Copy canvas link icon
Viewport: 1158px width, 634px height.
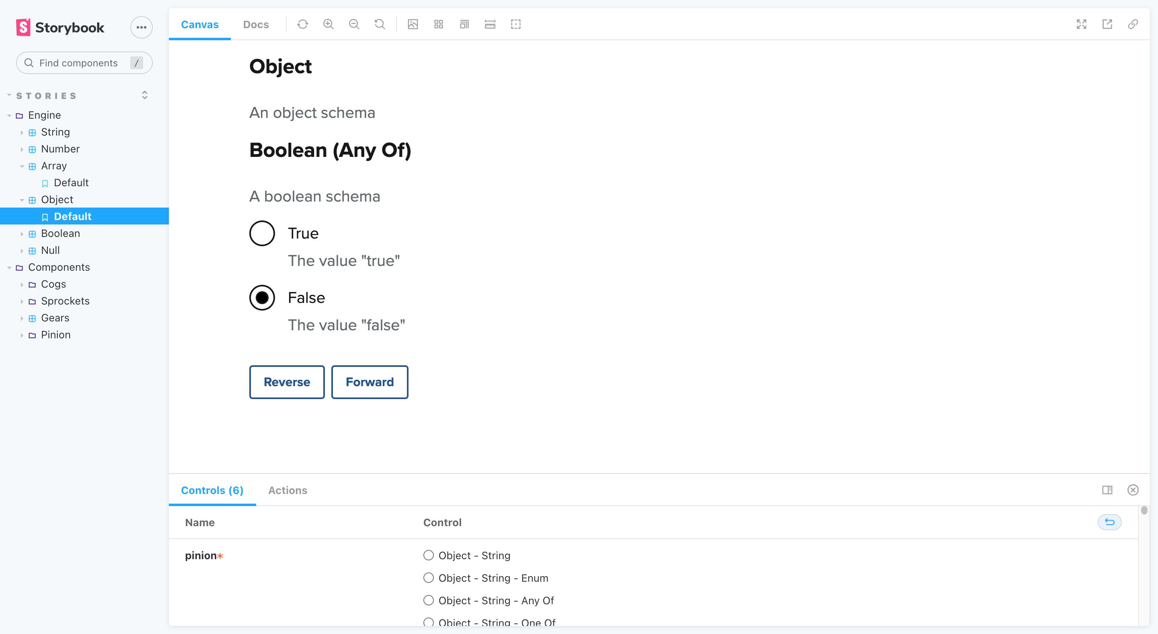(x=1133, y=24)
